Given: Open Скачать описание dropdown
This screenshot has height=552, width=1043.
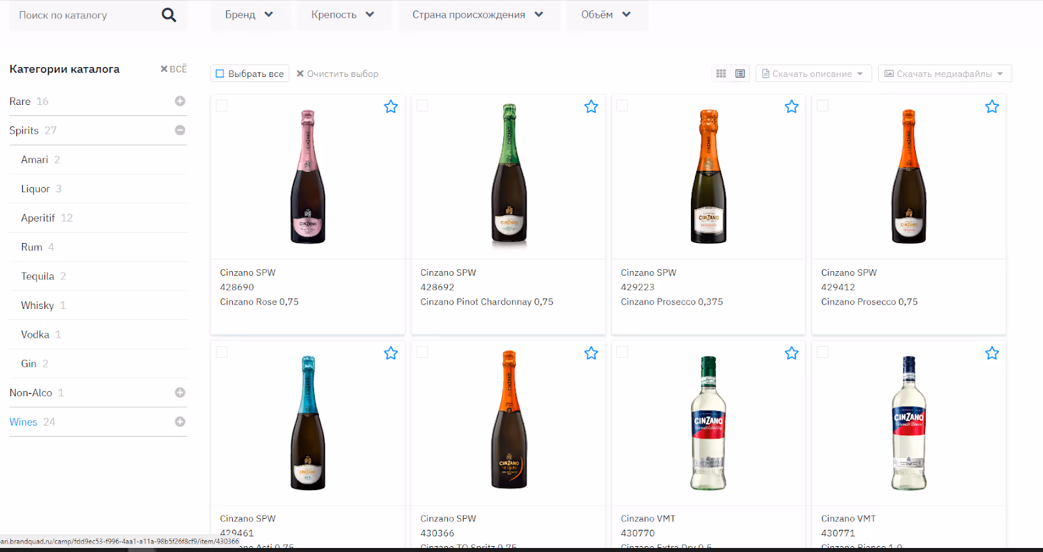Looking at the screenshot, I should coord(813,74).
